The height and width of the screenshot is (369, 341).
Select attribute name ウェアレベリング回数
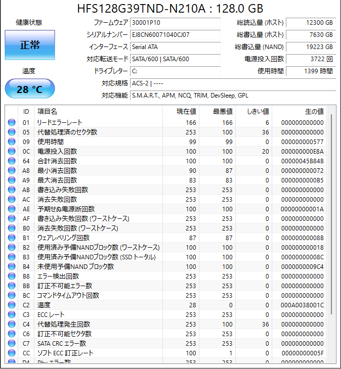tap(63, 238)
